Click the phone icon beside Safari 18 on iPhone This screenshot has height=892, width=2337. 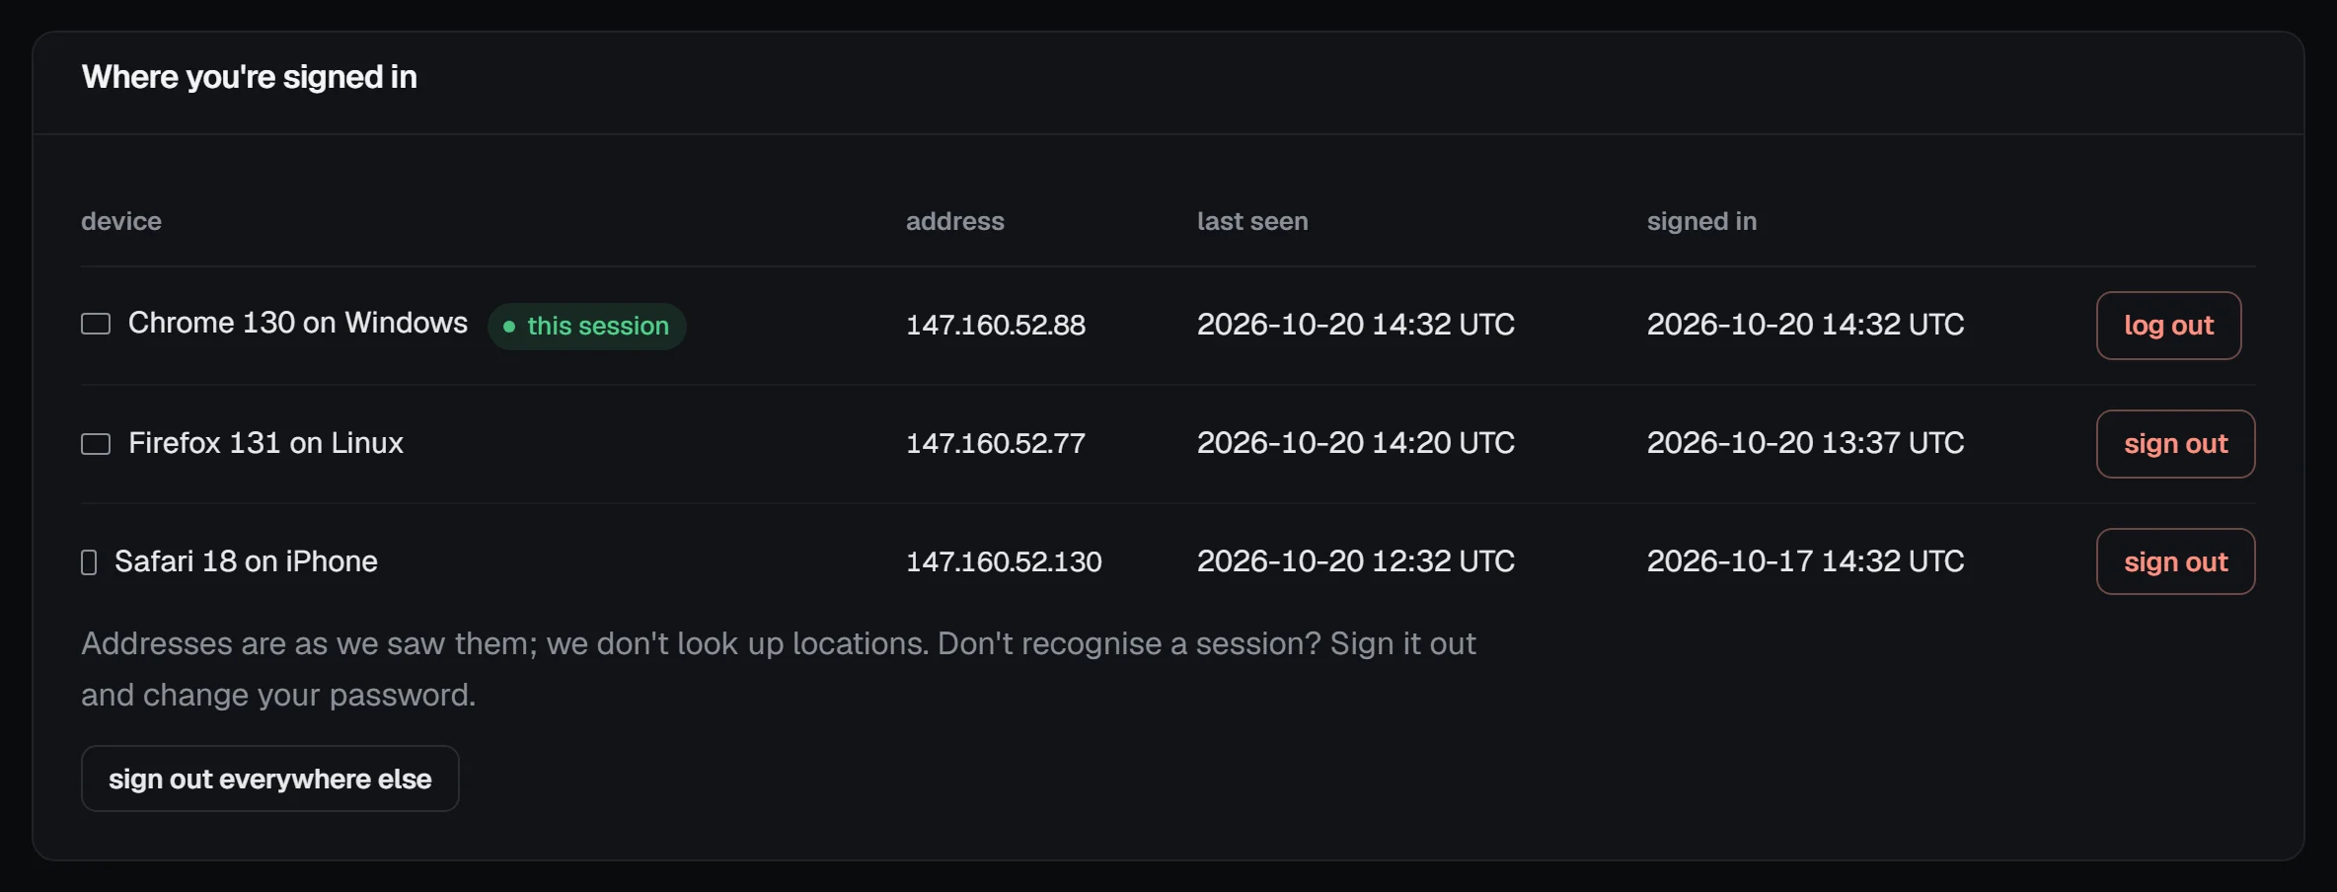[x=89, y=562]
